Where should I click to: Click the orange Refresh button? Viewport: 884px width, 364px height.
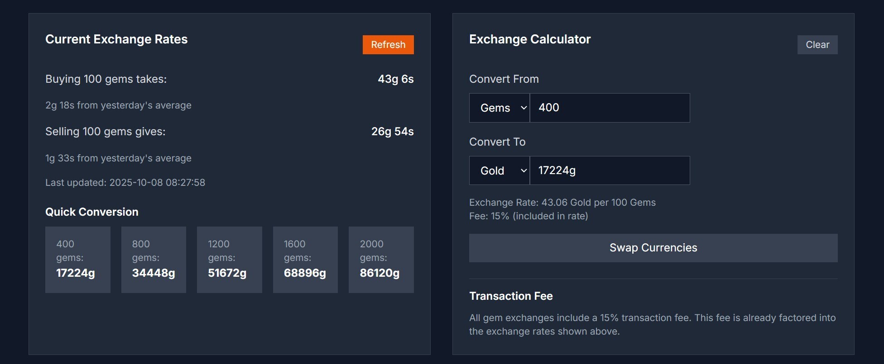[x=388, y=45]
